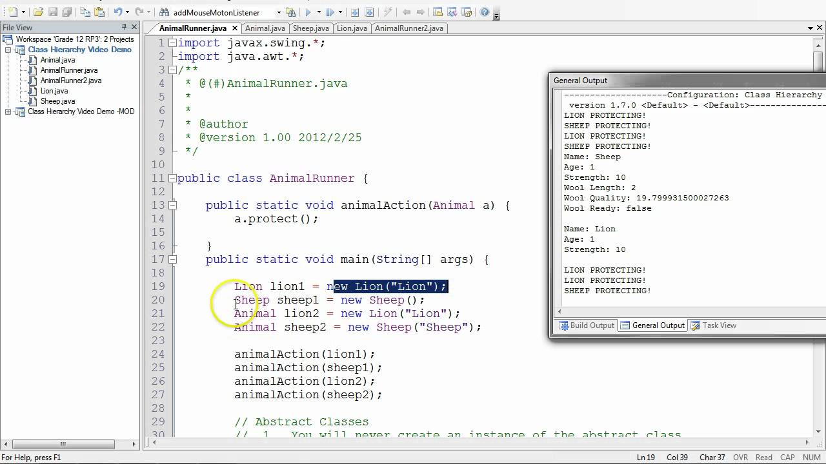Open Lion.java in the file tree
826x464 pixels.
[x=54, y=91]
